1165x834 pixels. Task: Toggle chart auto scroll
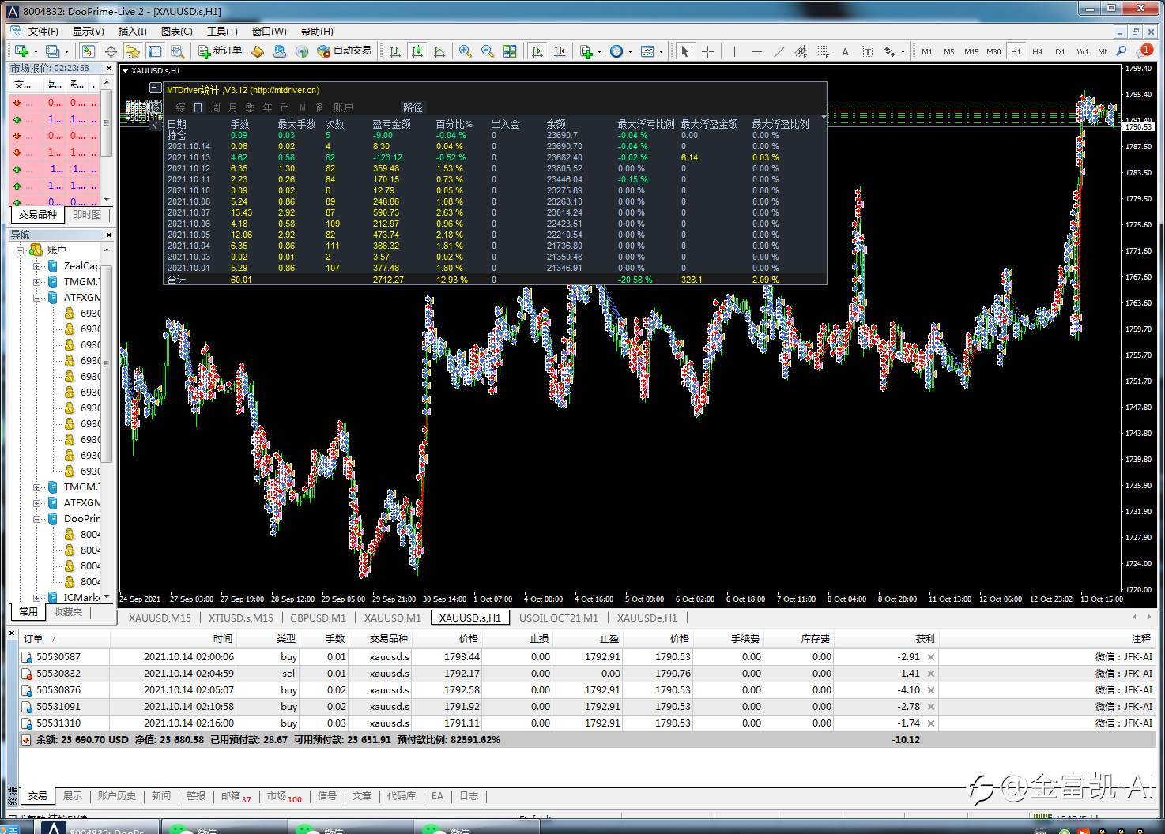tap(537, 51)
